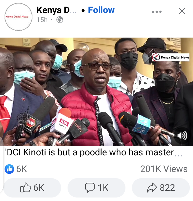Click the Kenya Digital News watermark on video

click(x=170, y=57)
